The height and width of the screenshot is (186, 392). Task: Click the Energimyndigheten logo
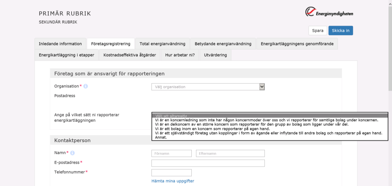(329, 12)
